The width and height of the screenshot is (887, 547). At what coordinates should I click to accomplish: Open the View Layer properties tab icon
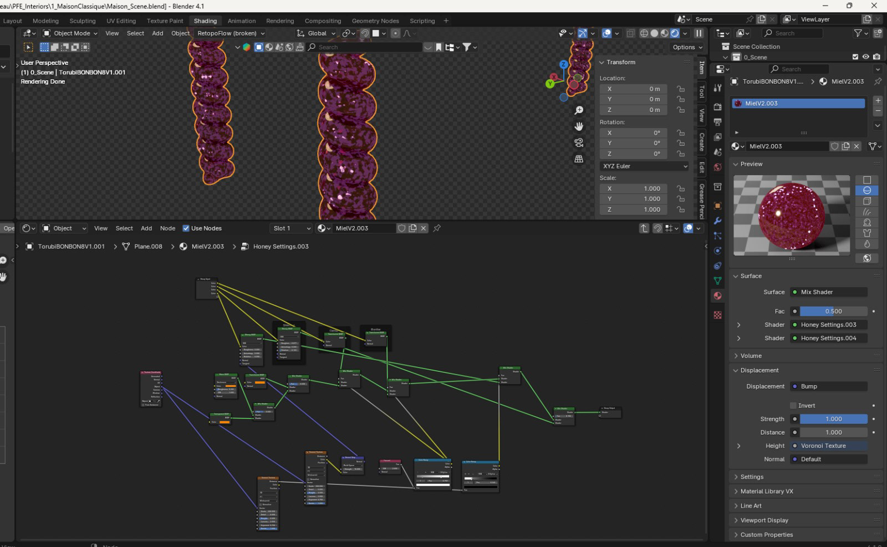[x=717, y=137]
